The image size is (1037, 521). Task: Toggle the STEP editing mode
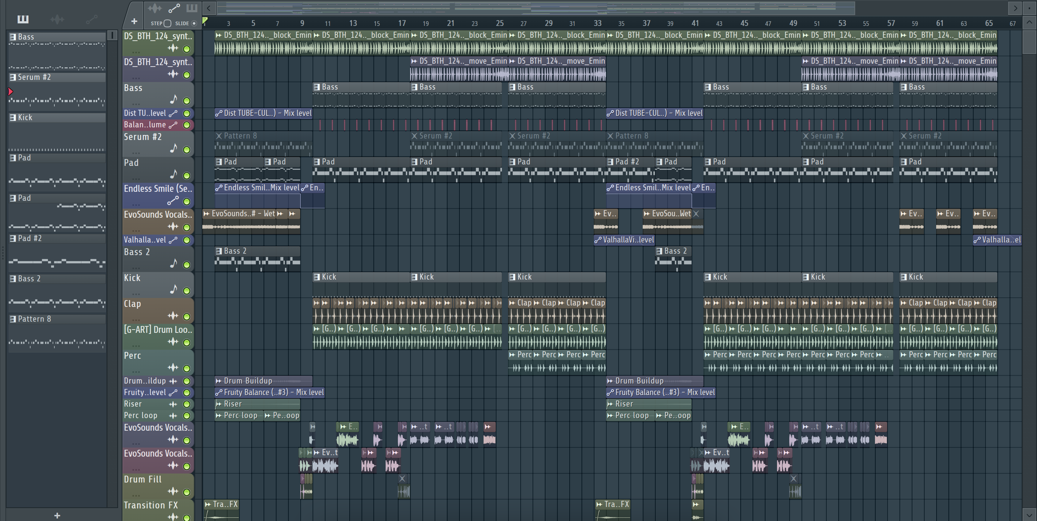point(167,23)
